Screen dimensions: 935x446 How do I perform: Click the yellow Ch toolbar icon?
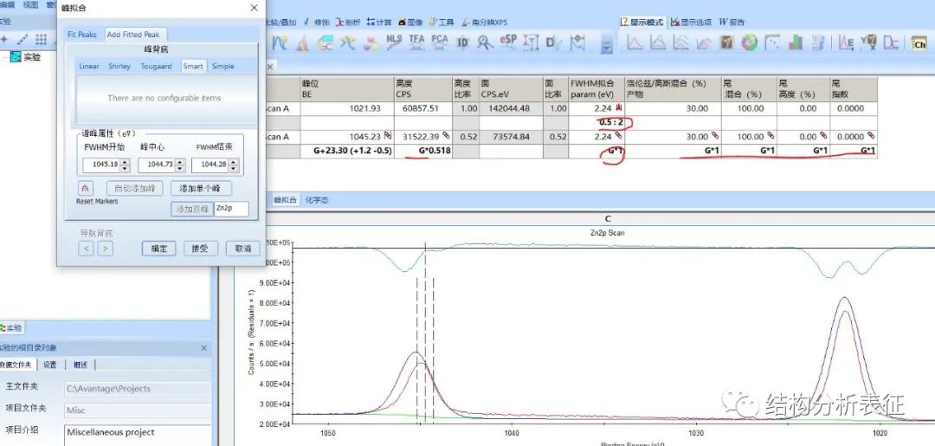(x=919, y=43)
